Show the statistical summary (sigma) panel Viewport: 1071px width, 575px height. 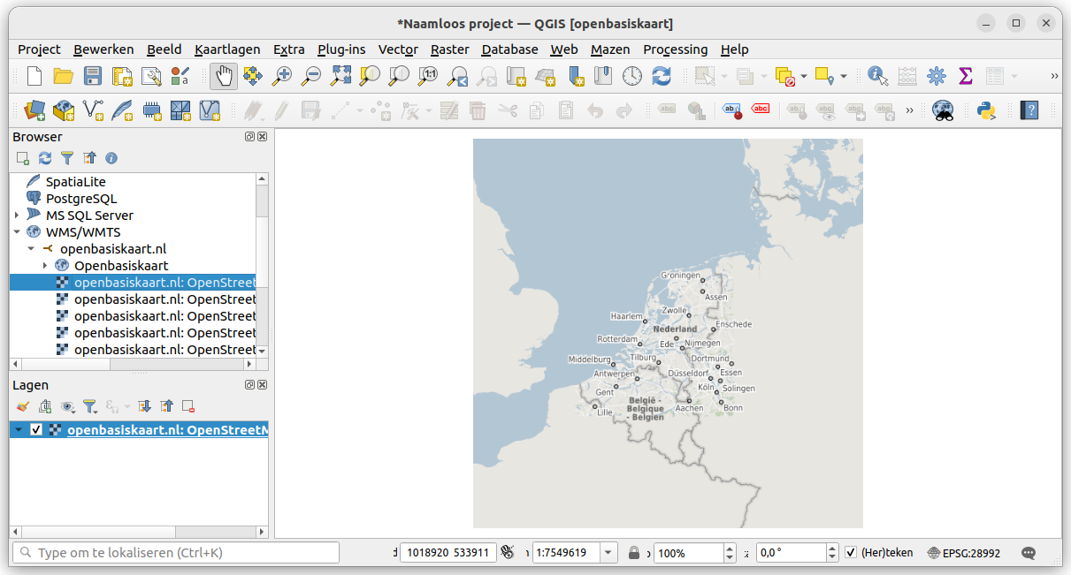pyautogui.click(x=966, y=76)
